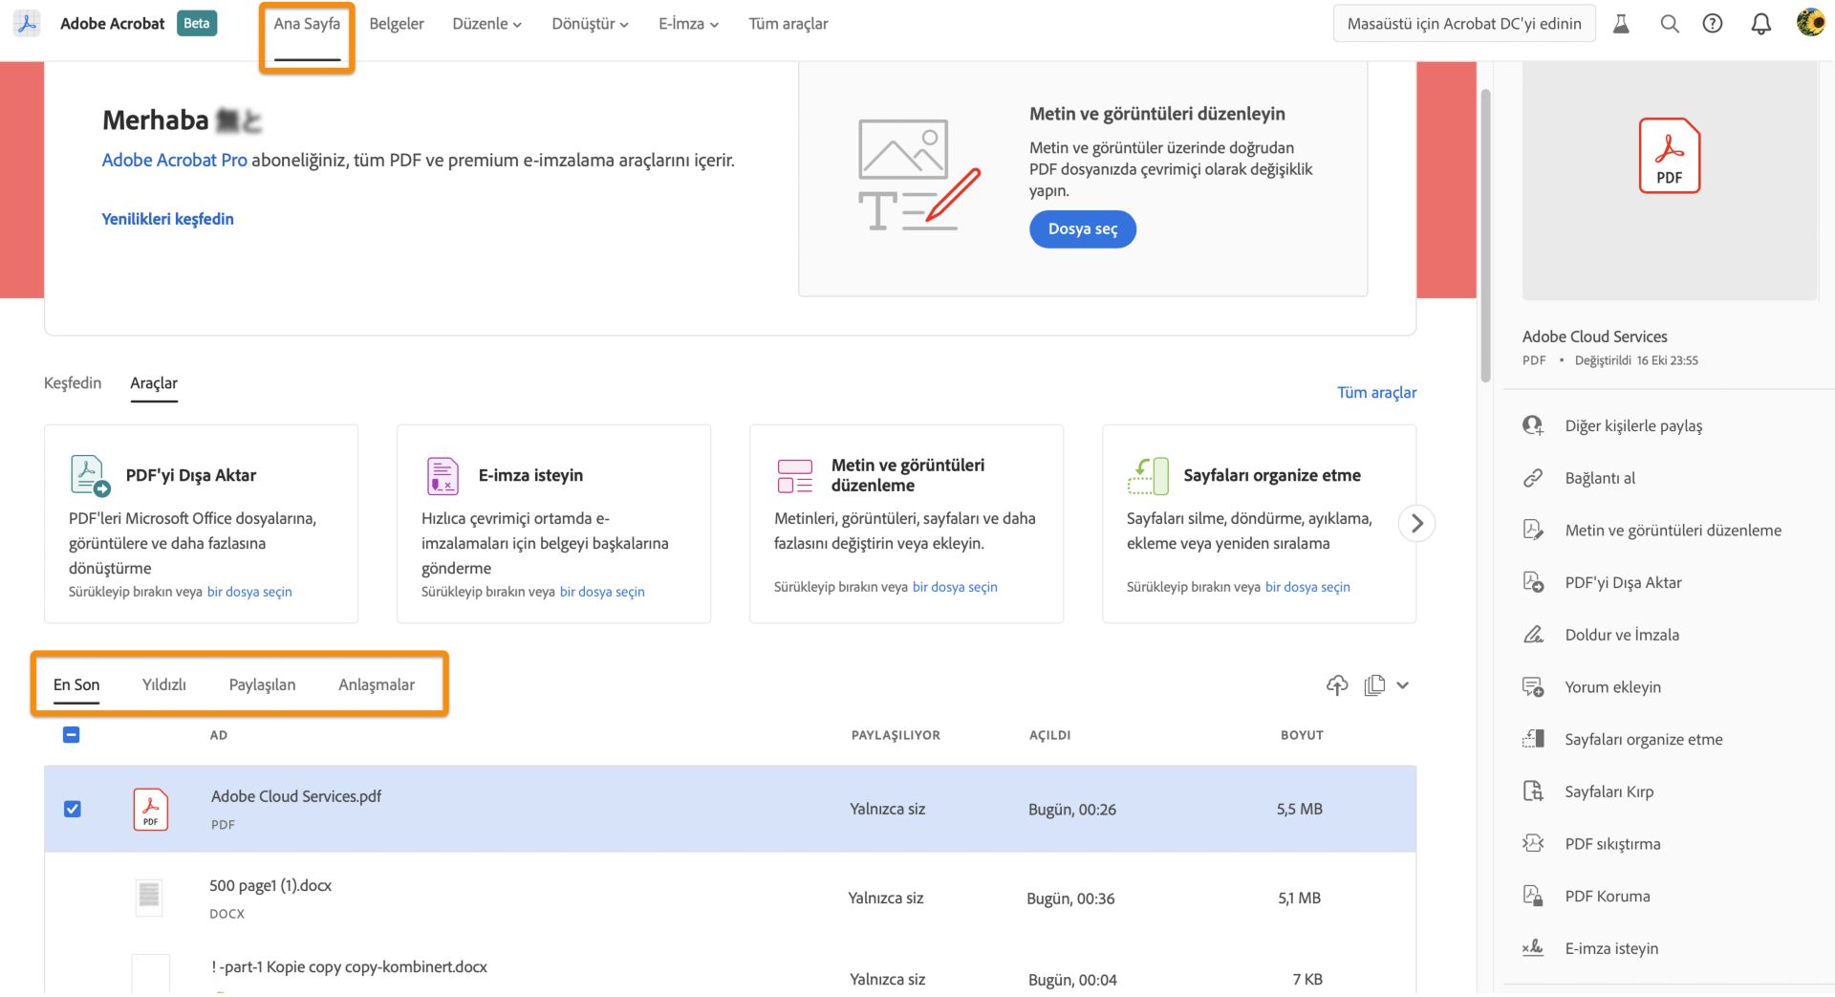Expand the chevron next to copy icon
This screenshot has height=997, width=1835.
point(1402,686)
